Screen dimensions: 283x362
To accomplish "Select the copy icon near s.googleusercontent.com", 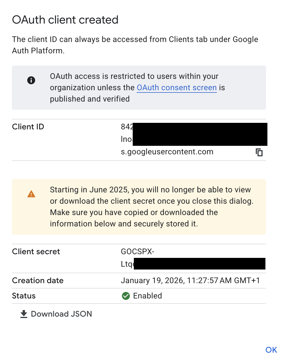I will [259, 152].
